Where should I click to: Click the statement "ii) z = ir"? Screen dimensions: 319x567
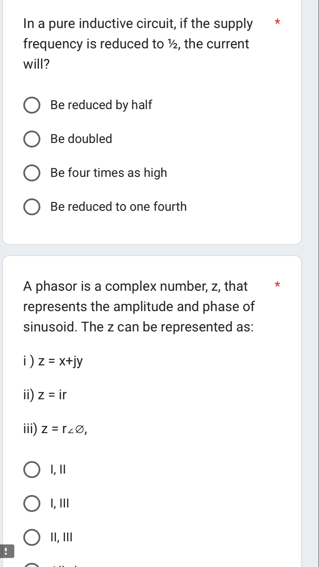tap(45, 395)
